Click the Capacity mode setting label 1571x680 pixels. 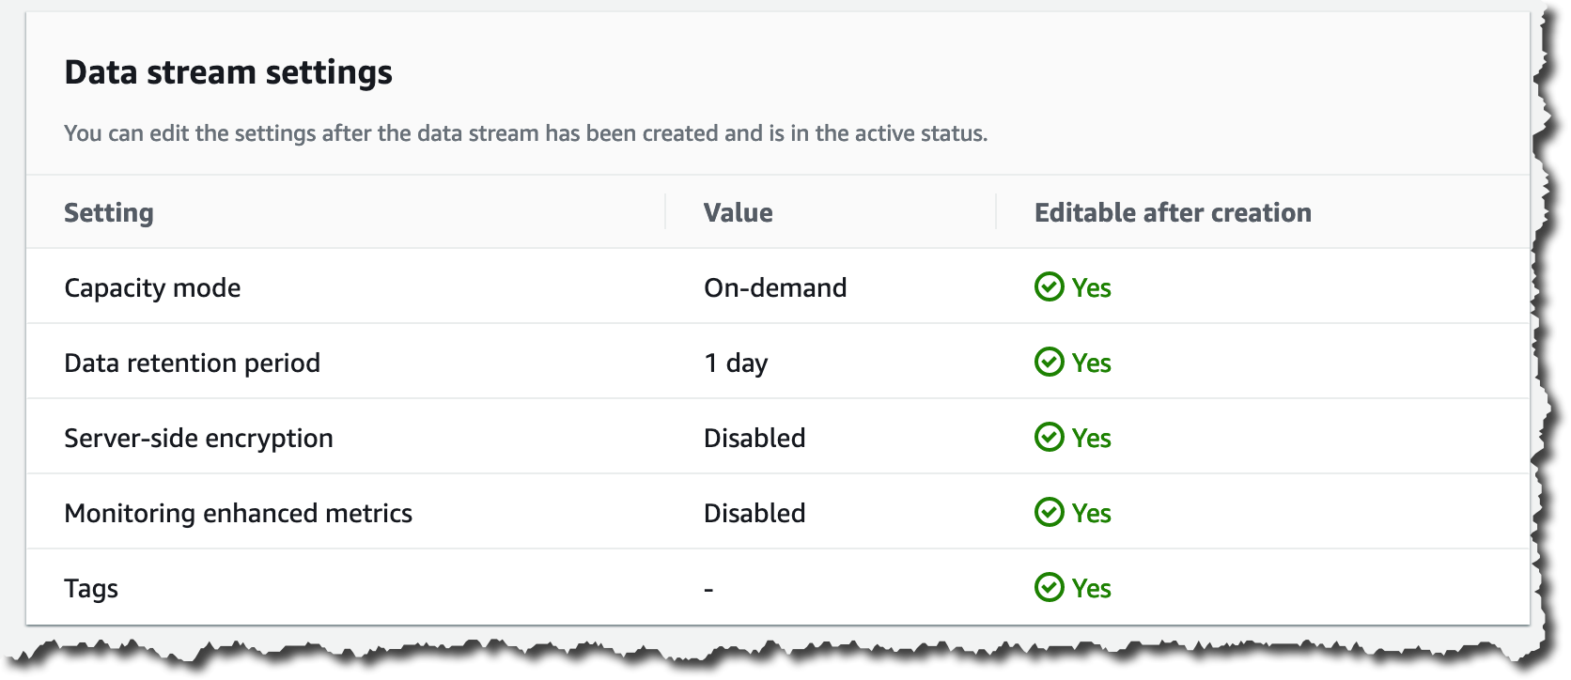pos(152,288)
